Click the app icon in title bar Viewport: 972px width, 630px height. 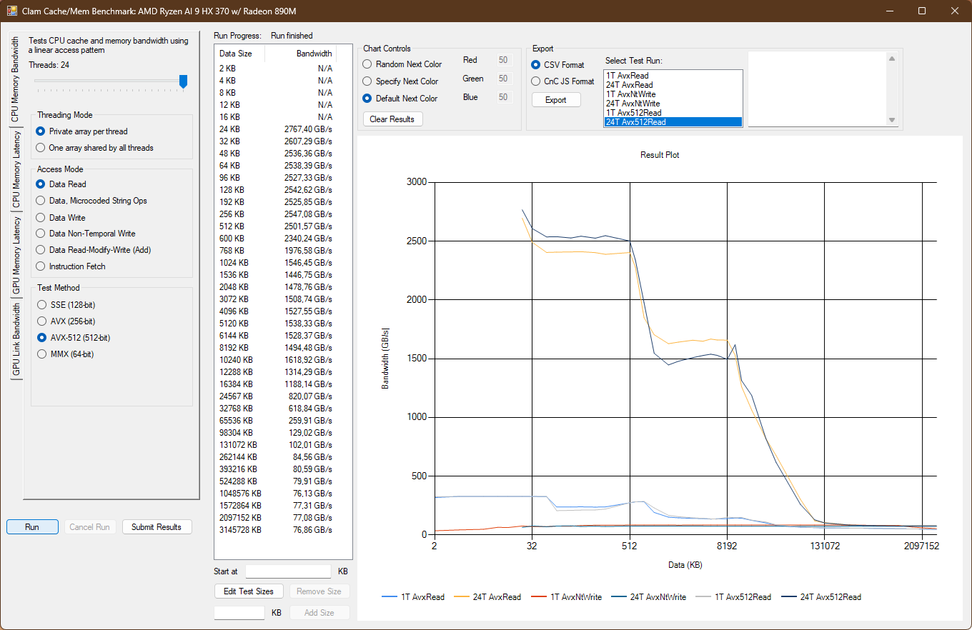click(12, 11)
